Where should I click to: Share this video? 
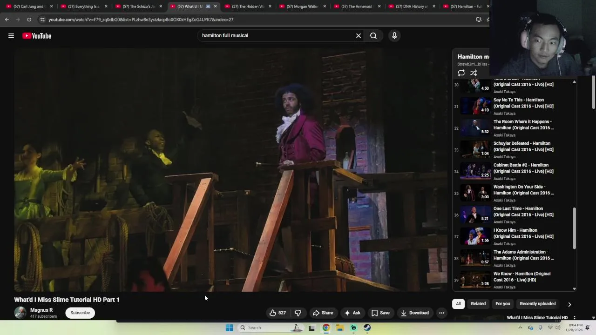[x=323, y=313]
